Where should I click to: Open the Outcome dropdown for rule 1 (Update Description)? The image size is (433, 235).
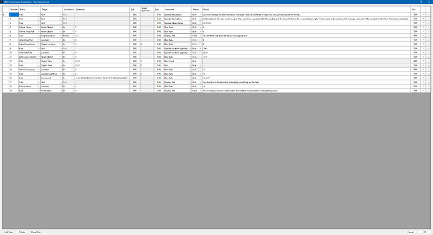178,14
